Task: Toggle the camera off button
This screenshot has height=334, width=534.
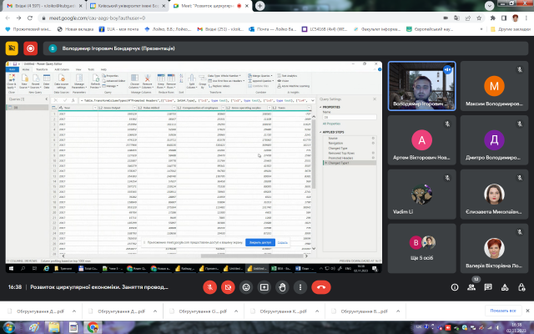Action: click(227, 286)
